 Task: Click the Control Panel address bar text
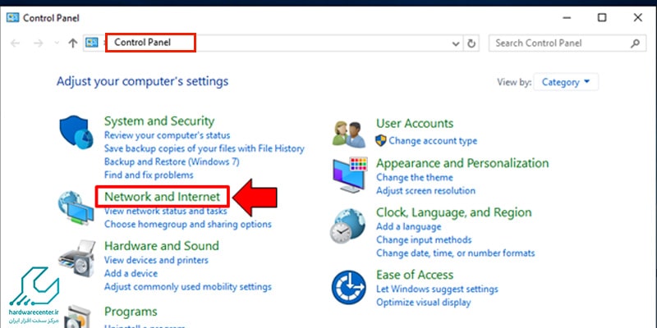click(142, 43)
